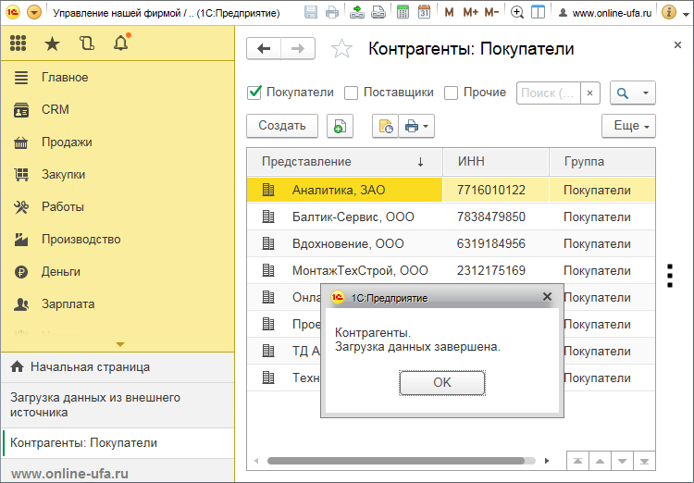Select the МонтажТехСтрой, ООО row

451,270
